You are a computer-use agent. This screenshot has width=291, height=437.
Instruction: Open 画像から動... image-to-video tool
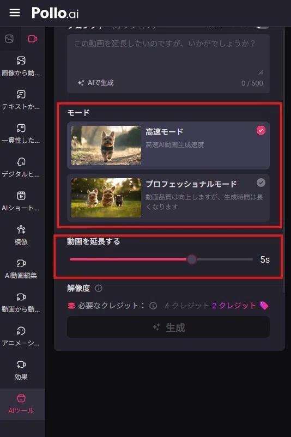(21, 66)
